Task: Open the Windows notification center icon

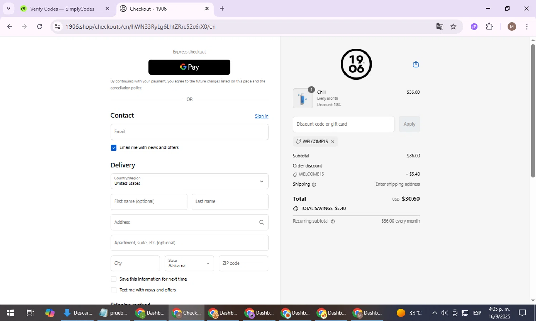Action: point(522,313)
